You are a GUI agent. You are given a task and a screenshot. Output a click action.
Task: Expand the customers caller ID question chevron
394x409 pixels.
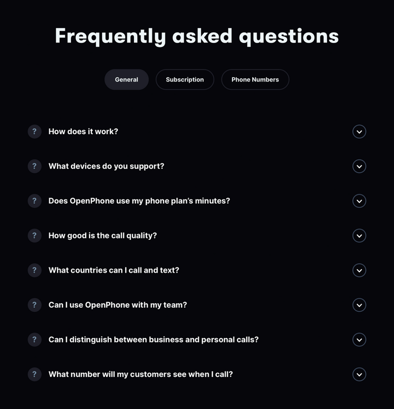point(359,374)
